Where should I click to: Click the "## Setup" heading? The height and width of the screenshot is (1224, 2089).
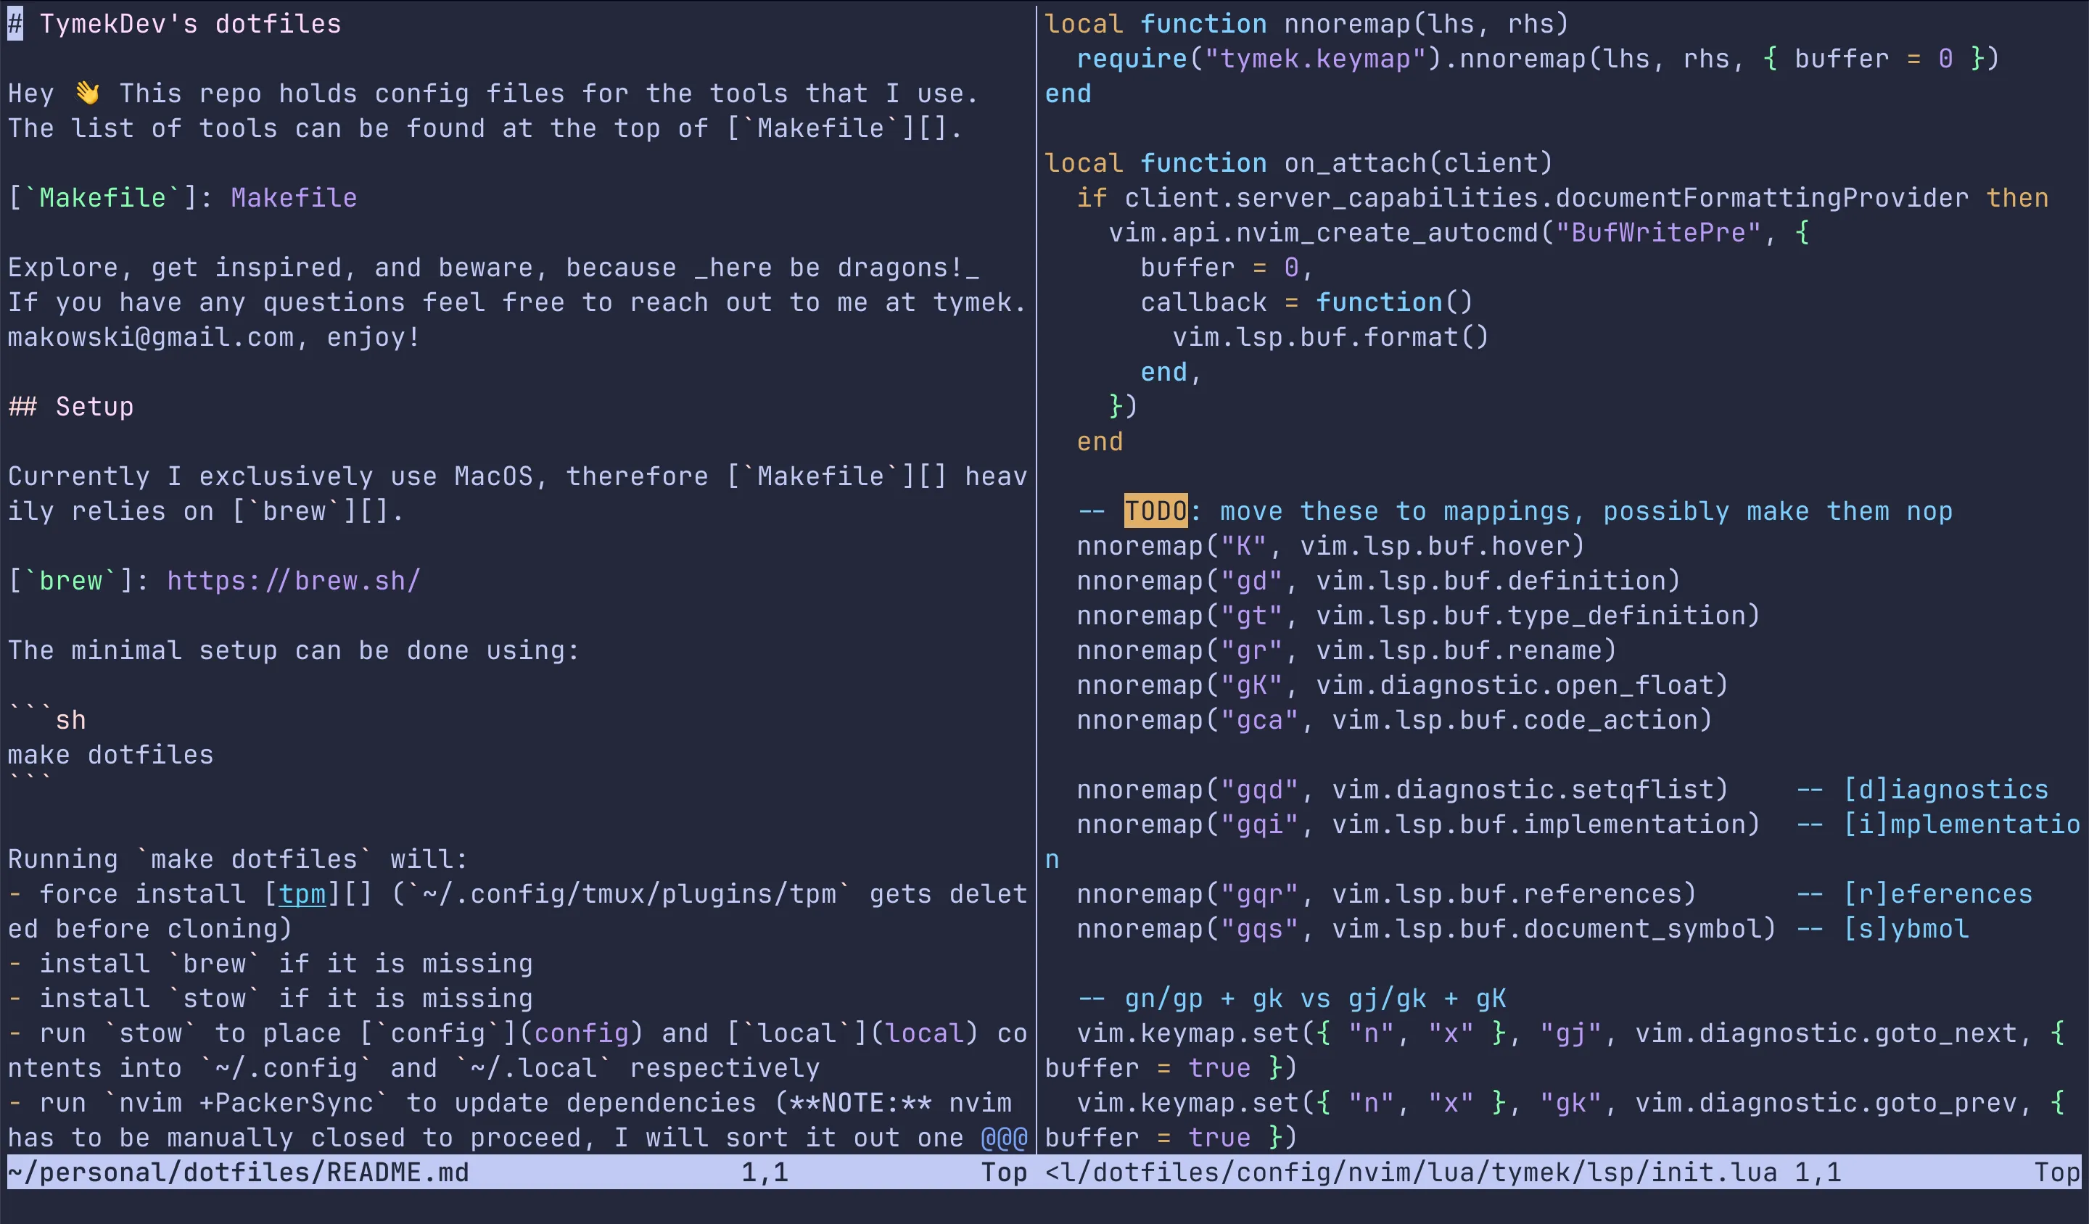(x=70, y=407)
